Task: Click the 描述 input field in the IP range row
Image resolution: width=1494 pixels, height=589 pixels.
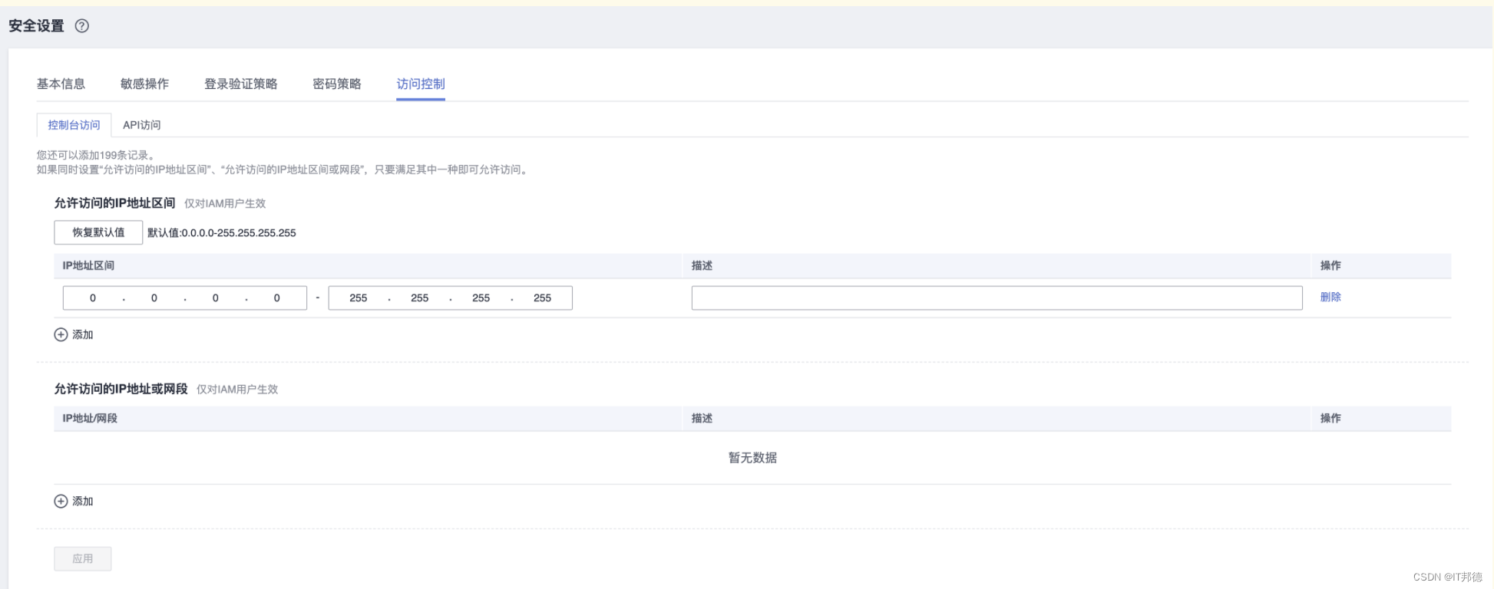Action: click(997, 298)
